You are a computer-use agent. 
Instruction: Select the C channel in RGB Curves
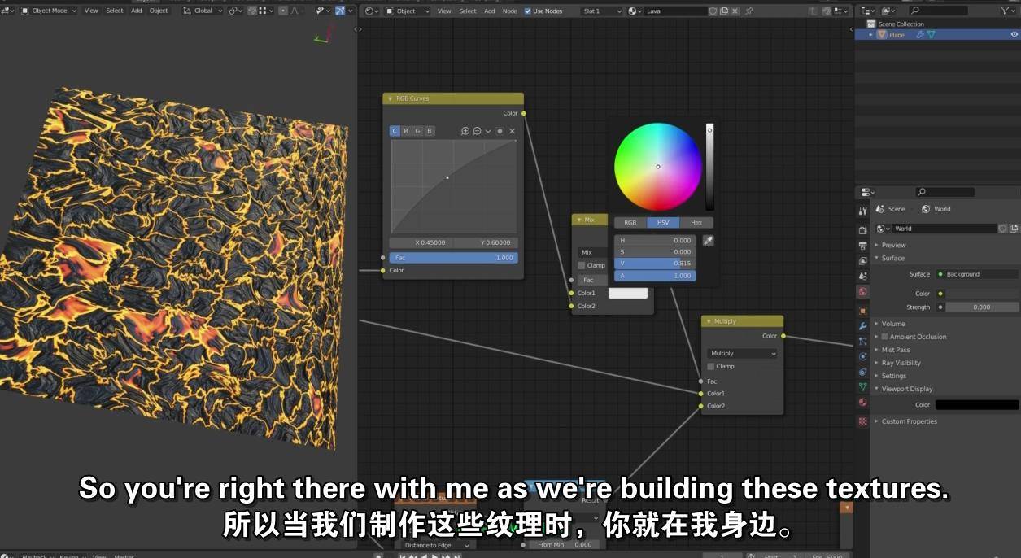coord(395,131)
